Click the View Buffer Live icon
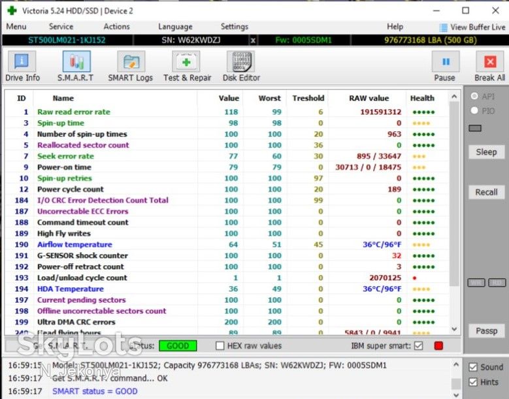 443,27
